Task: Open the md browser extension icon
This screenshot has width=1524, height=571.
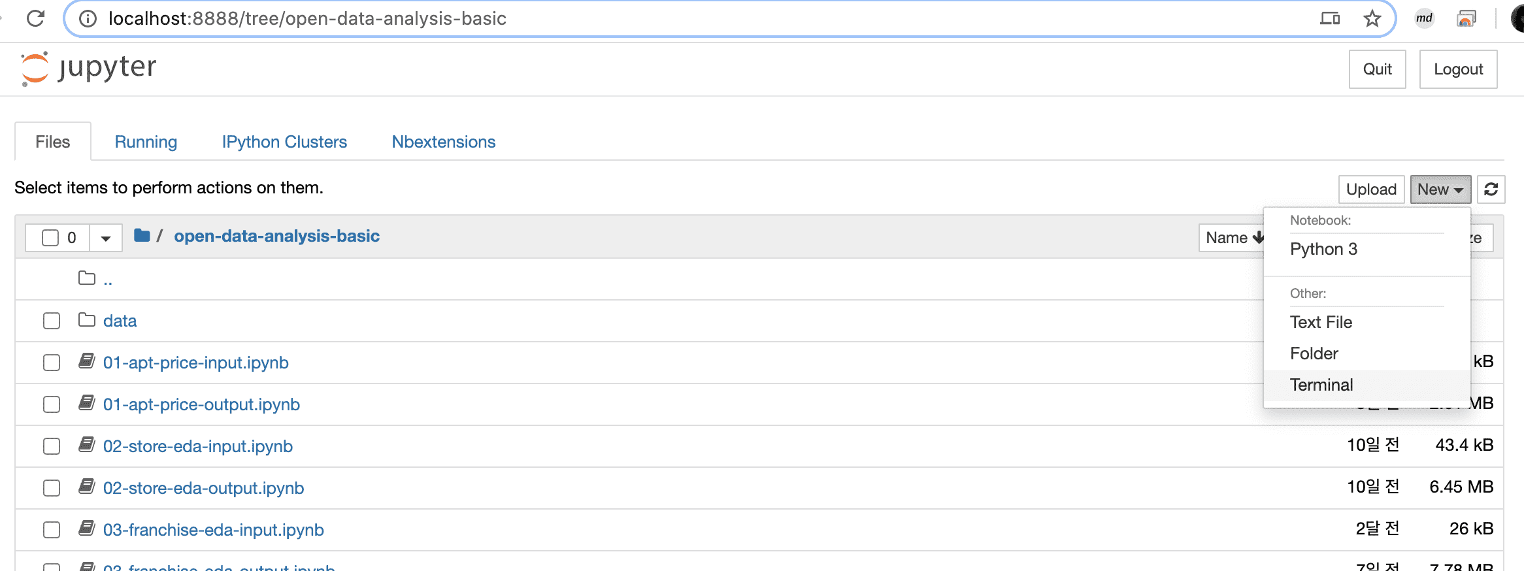Action: tap(1424, 18)
